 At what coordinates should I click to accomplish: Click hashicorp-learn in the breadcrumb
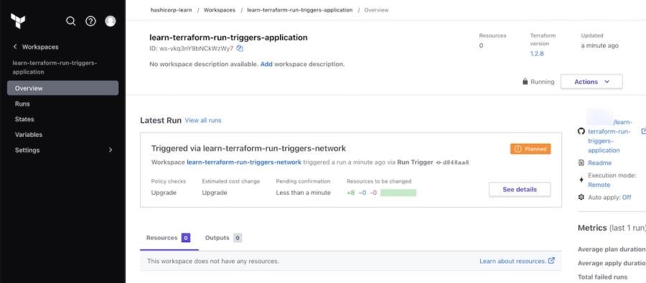click(x=171, y=10)
